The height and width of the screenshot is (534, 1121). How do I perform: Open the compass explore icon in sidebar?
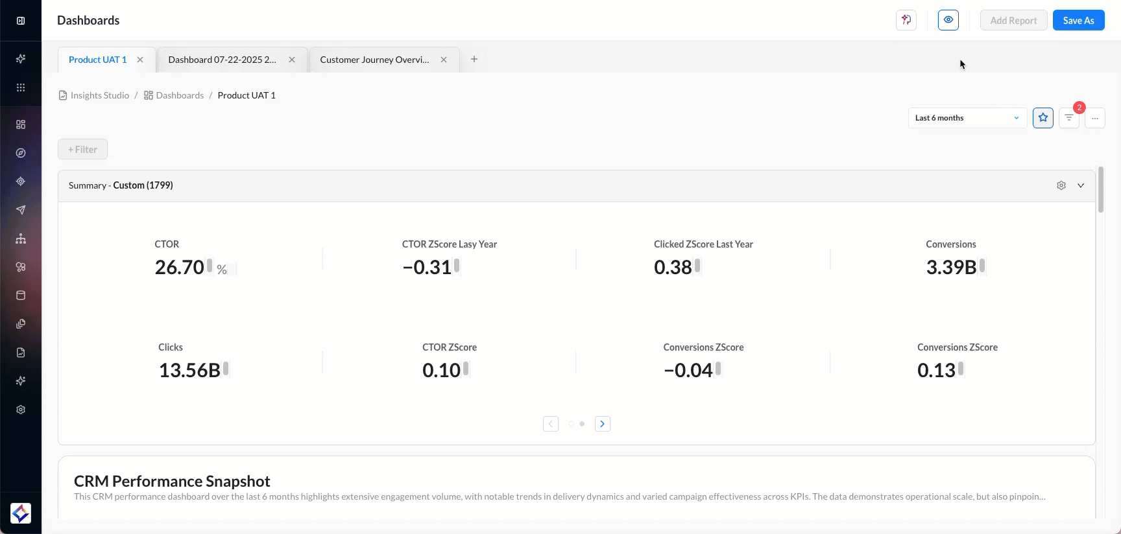click(21, 153)
